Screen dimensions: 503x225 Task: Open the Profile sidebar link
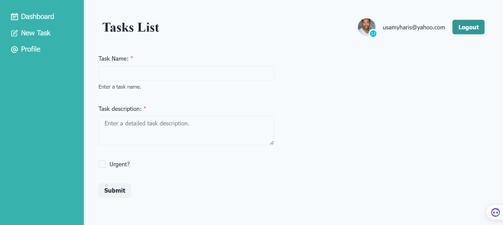click(x=26, y=49)
